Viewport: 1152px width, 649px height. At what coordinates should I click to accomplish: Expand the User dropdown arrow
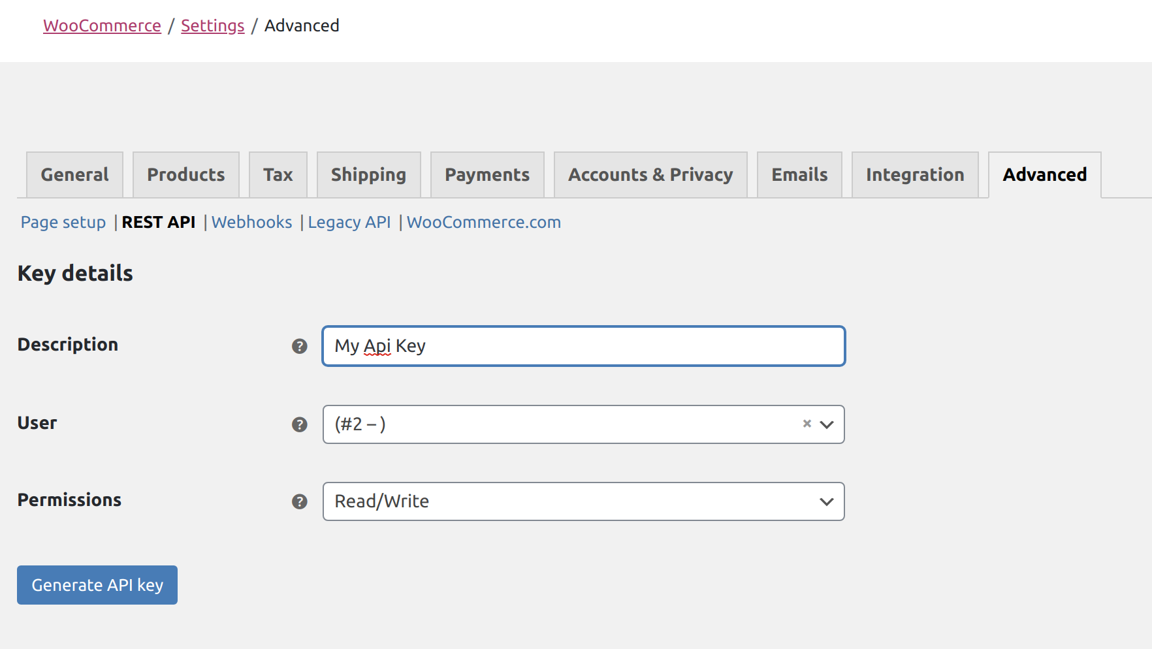pos(827,424)
